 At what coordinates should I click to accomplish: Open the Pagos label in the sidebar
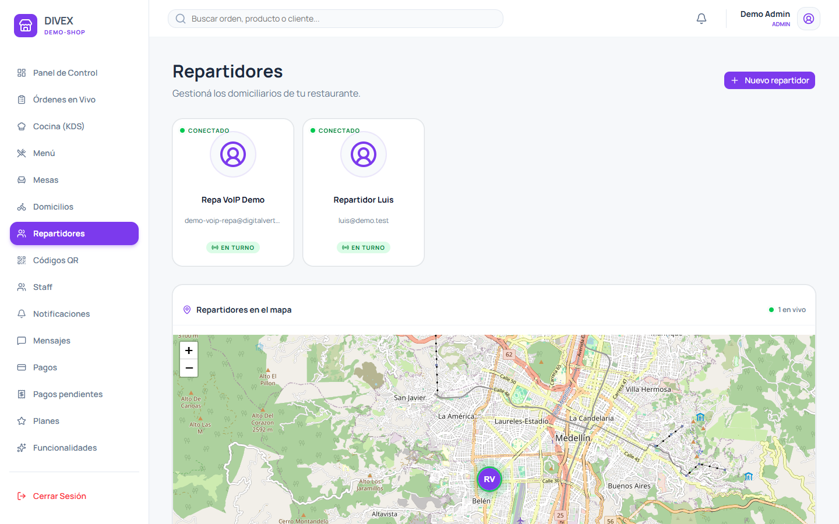tap(45, 367)
